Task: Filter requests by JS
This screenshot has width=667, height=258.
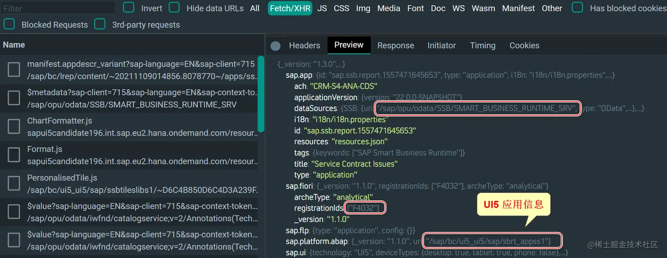Action: (x=322, y=8)
